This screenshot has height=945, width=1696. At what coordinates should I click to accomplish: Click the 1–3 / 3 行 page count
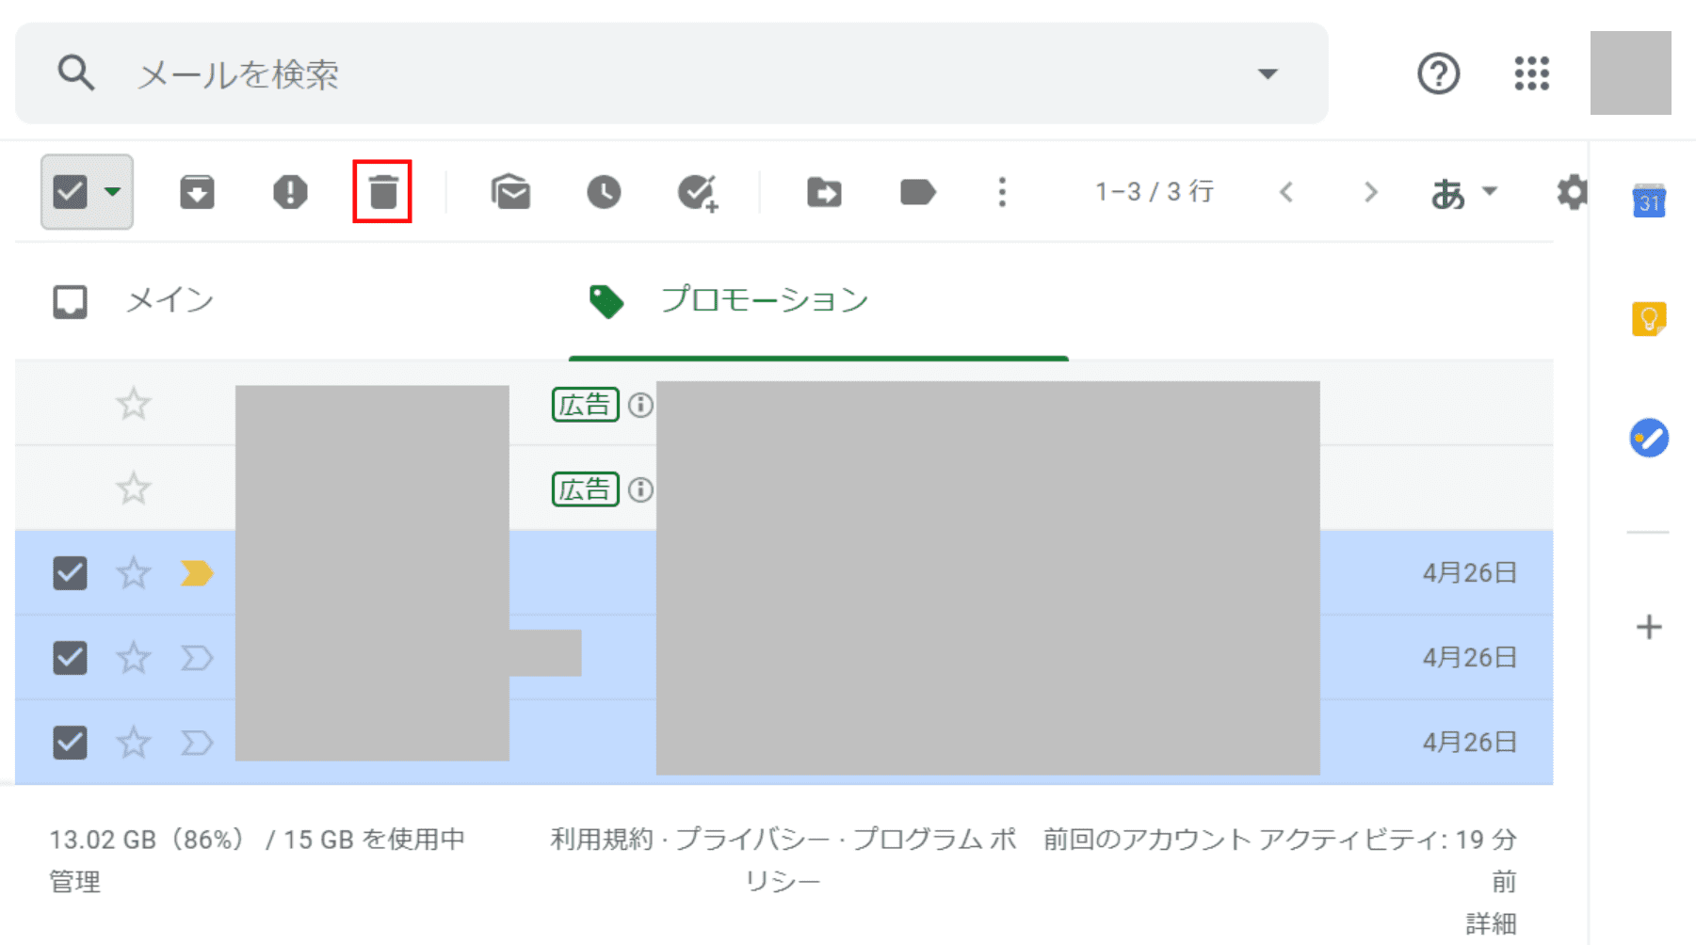pyautogui.click(x=1155, y=192)
